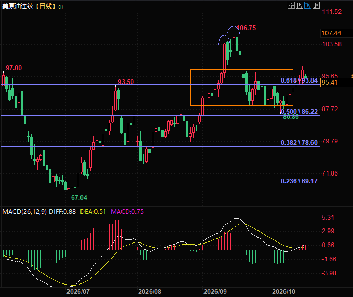The image size is (353, 297).
Task: Click the 71.86 price axis value
Action: tap(330, 173)
